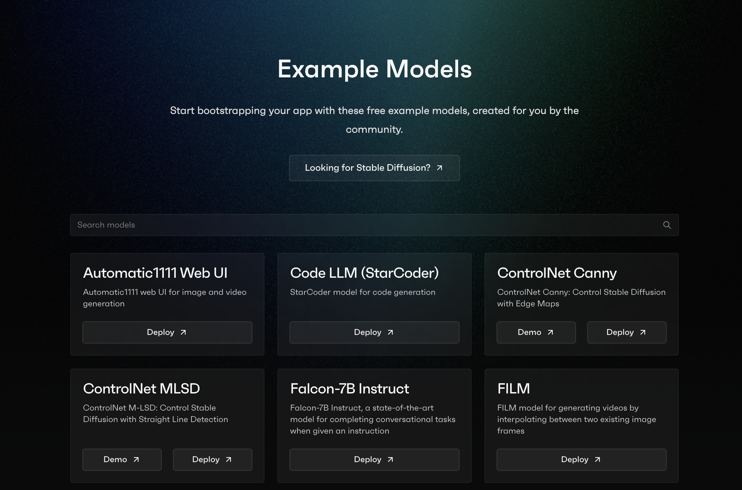Screen dimensions: 742x490
Task: Deploy the Code LLM StarCoder model
Action: click(374, 332)
